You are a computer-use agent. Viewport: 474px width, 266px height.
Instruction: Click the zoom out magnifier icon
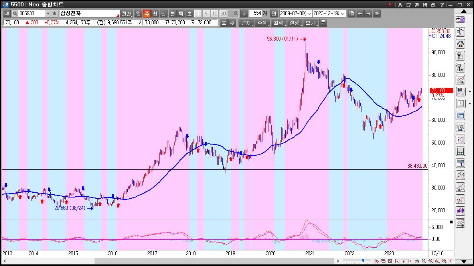click(424, 261)
